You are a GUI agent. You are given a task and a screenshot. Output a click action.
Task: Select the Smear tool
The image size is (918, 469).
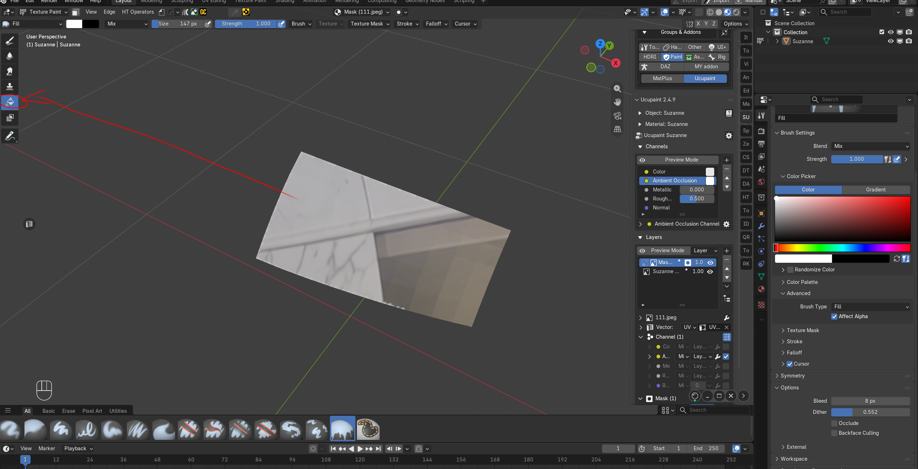click(x=10, y=71)
